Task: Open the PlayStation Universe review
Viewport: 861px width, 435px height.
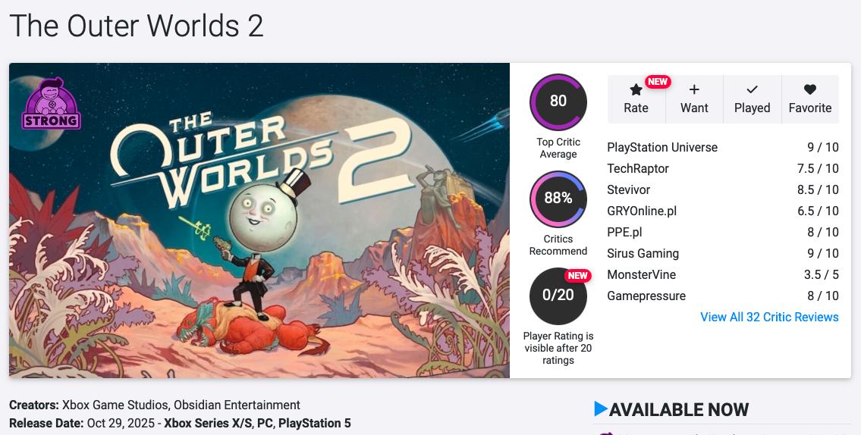Action: click(x=662, y=147)
